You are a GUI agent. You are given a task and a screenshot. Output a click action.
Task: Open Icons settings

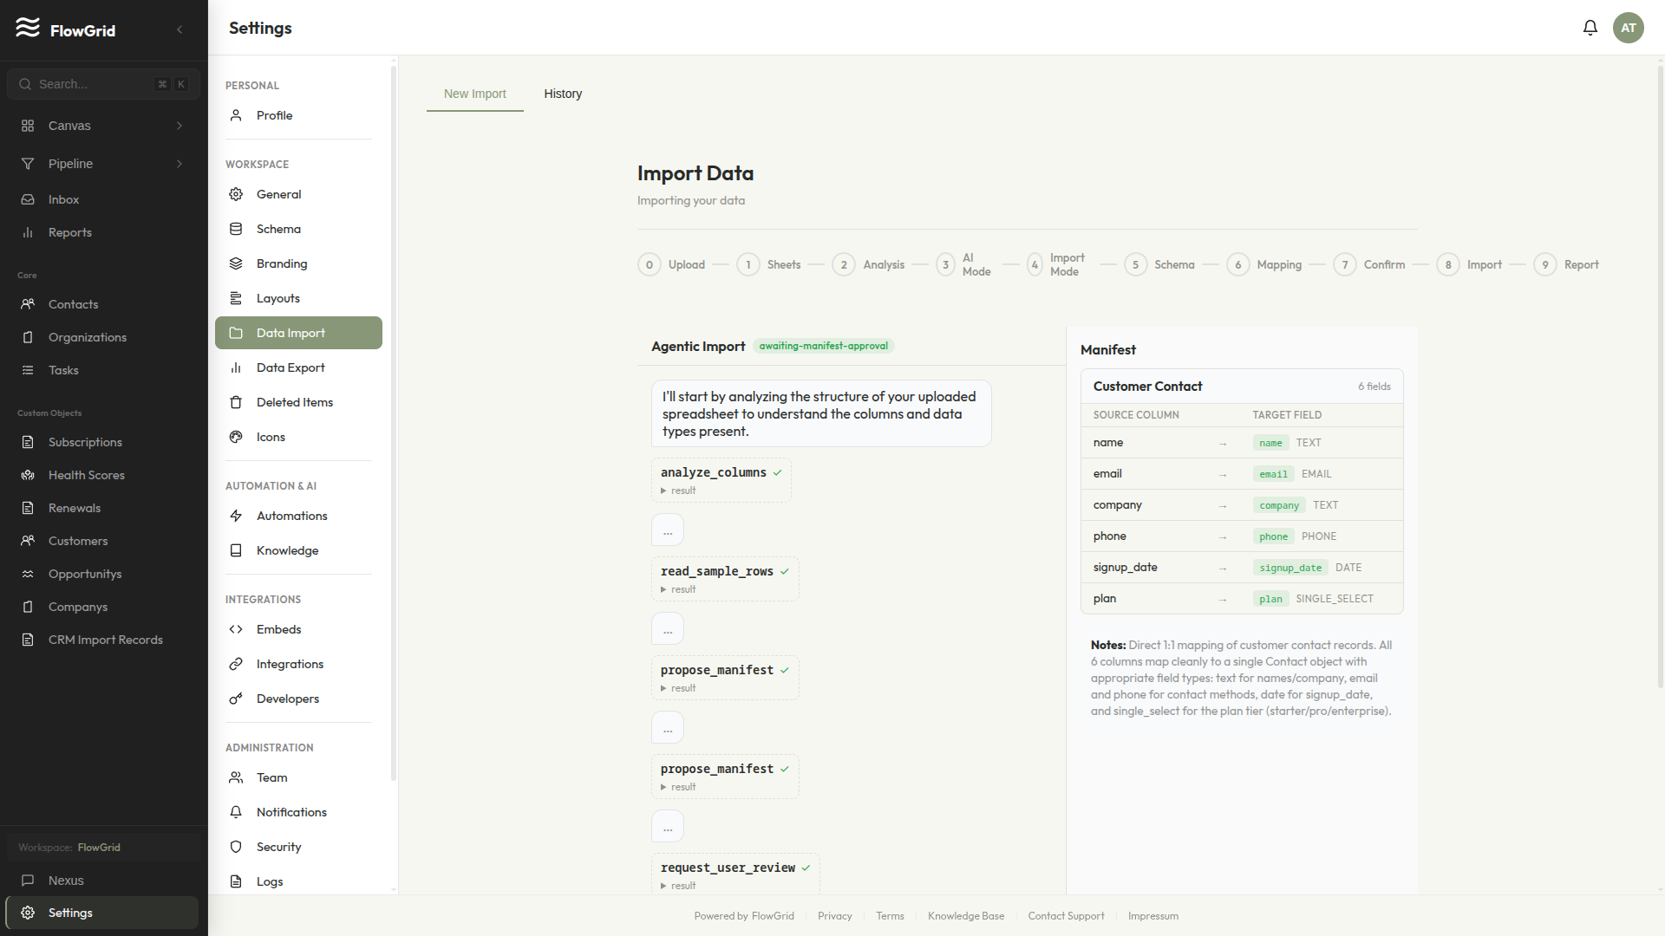tap(298, 437)
